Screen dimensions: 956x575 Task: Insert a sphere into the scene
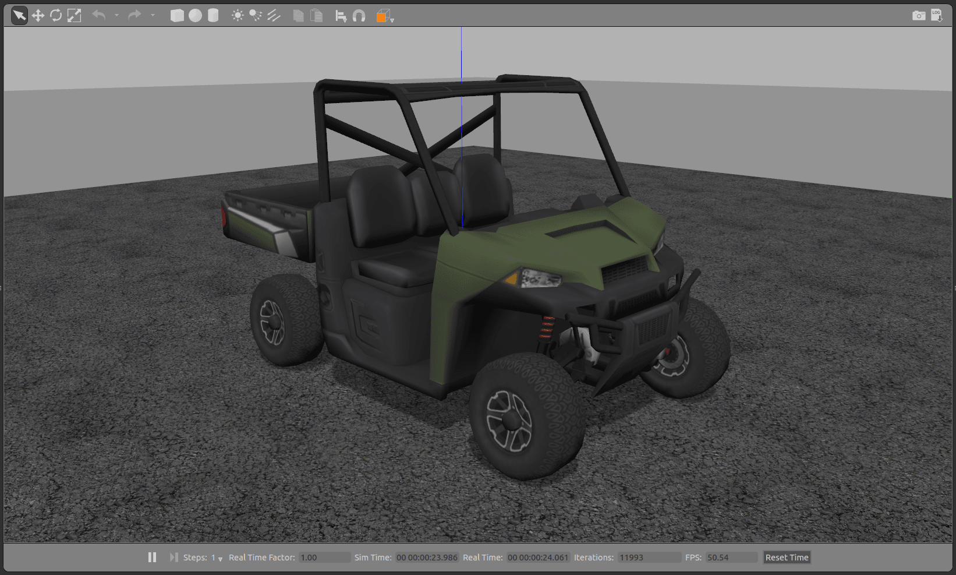coord(195,15)
